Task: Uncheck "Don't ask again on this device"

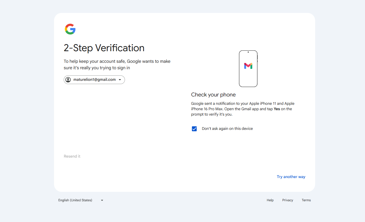Action: click(194, 129)
